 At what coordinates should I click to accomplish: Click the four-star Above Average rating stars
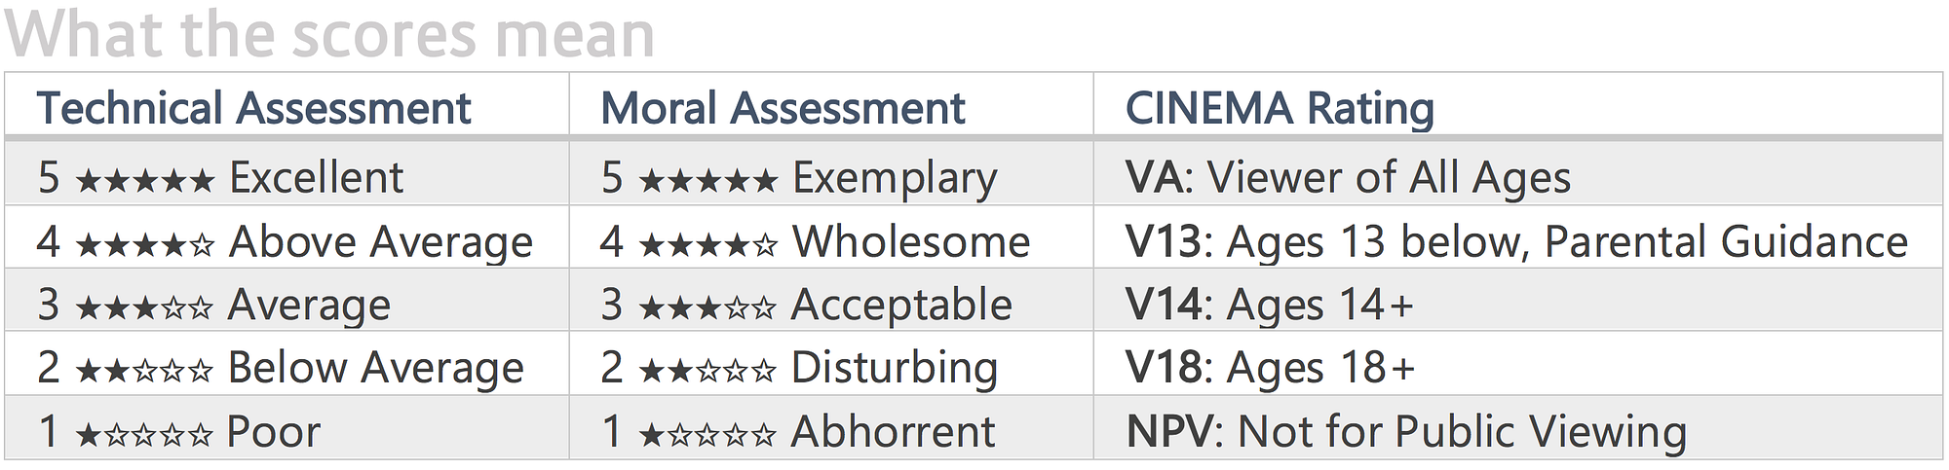(144, 244)
